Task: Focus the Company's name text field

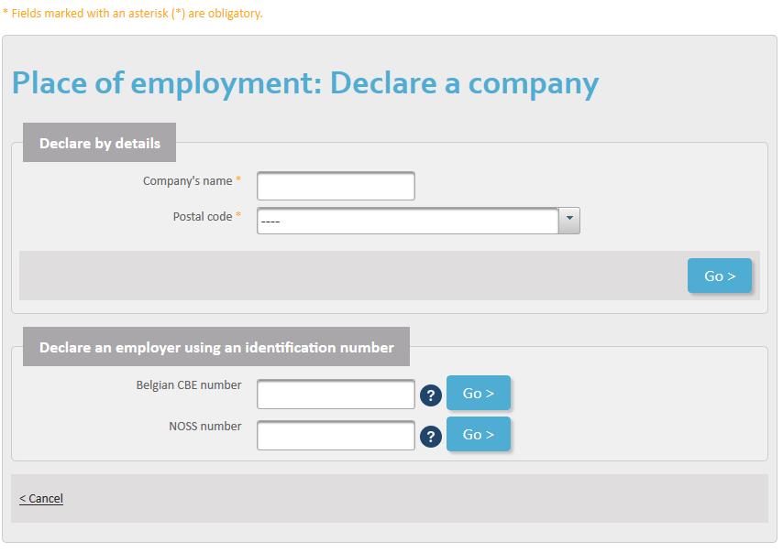Action: pos(336,186)
